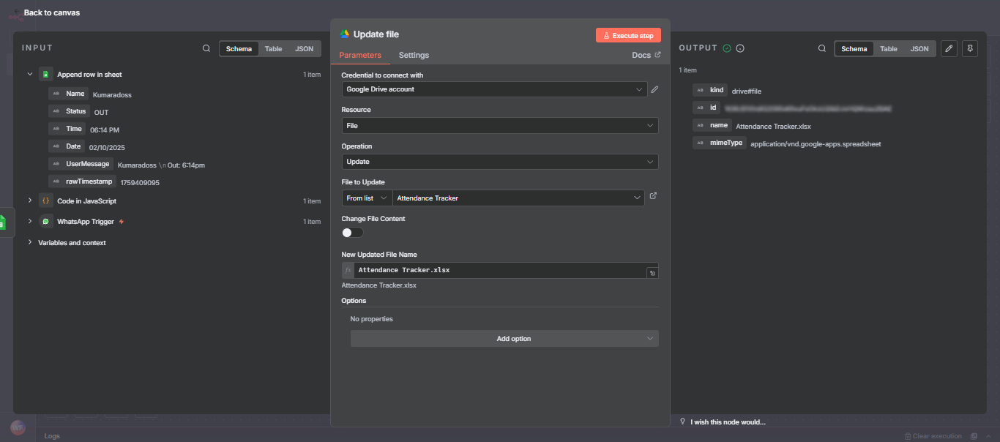Click the New Updated File Name input field
The width and height of the screenshot is (1000, 442).
(498, 270)
